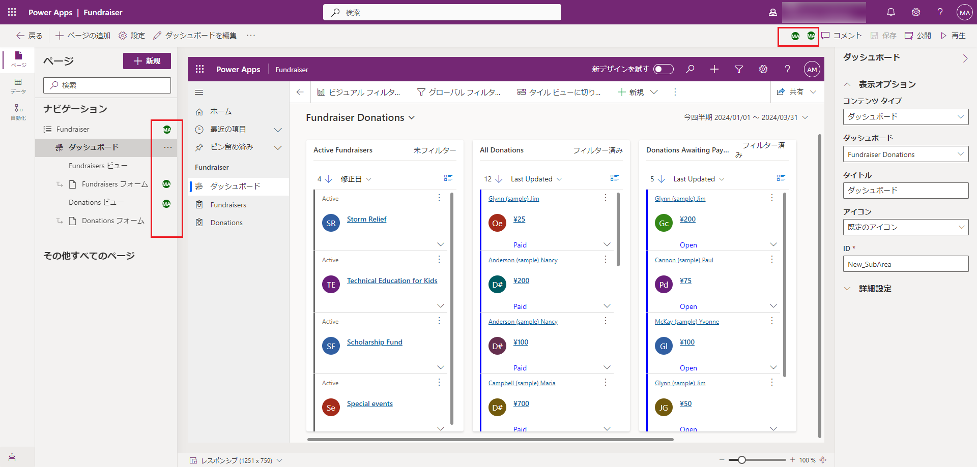Click the dashboard horizontal scrollbar
977x467 pixels.
click(490, 440)
